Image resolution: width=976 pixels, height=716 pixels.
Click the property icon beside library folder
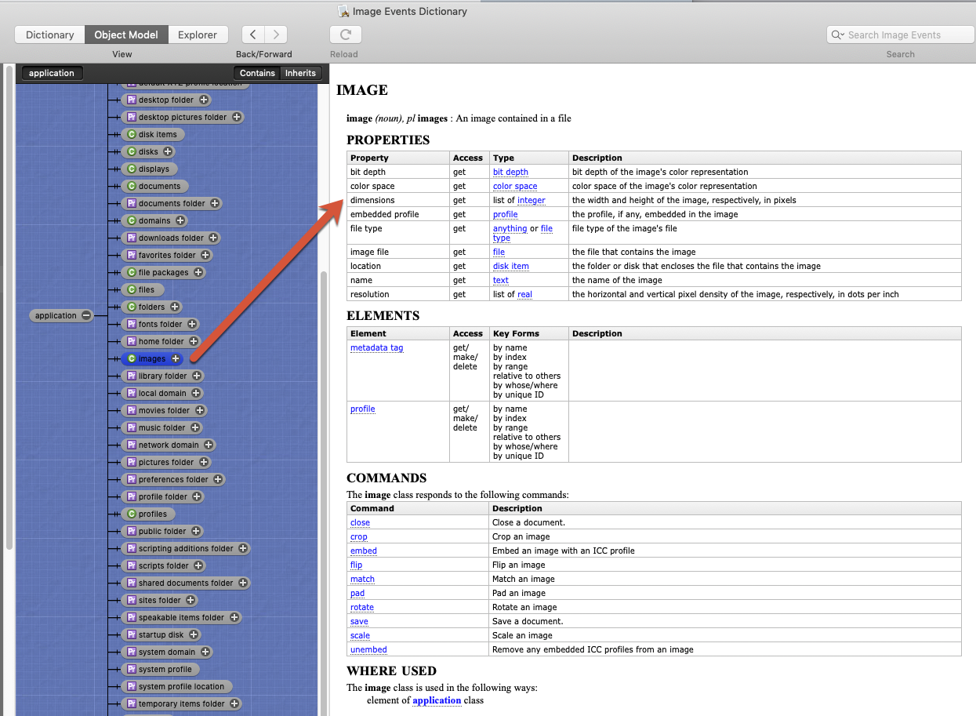tap(132, 376)
